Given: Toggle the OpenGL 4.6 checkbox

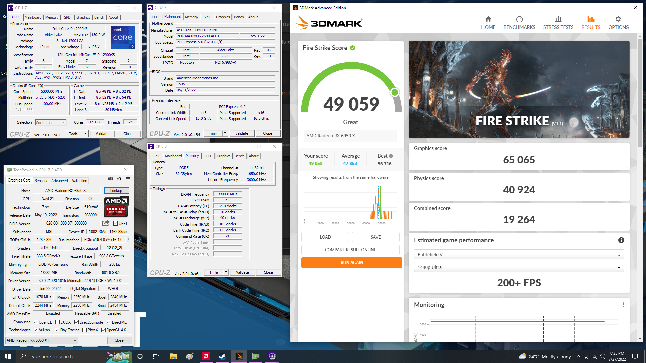Looking at the screenshot, I should (x=103, y=330).
